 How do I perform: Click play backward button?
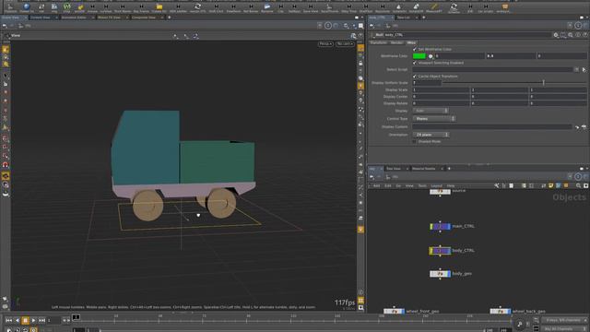coord(17,320)
